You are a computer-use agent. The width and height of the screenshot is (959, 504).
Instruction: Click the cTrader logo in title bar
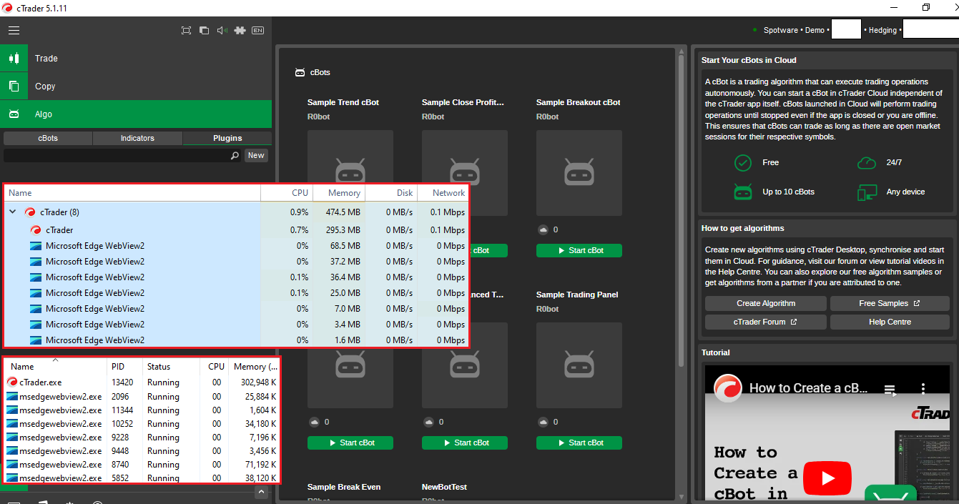click(x=9, y=7)
